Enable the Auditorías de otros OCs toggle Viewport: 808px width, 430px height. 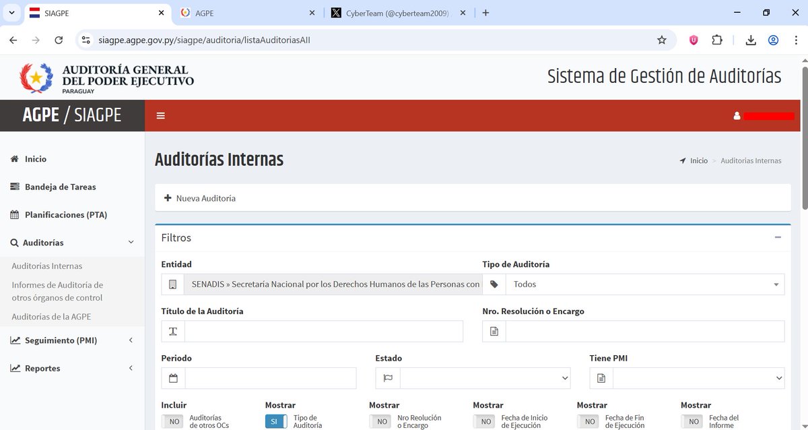[173, 421]
